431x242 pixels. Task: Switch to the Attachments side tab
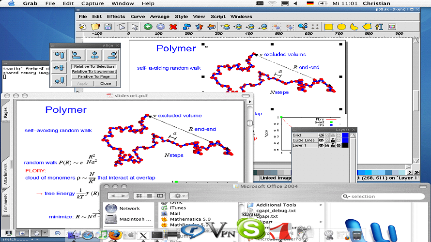pos(6,172)
